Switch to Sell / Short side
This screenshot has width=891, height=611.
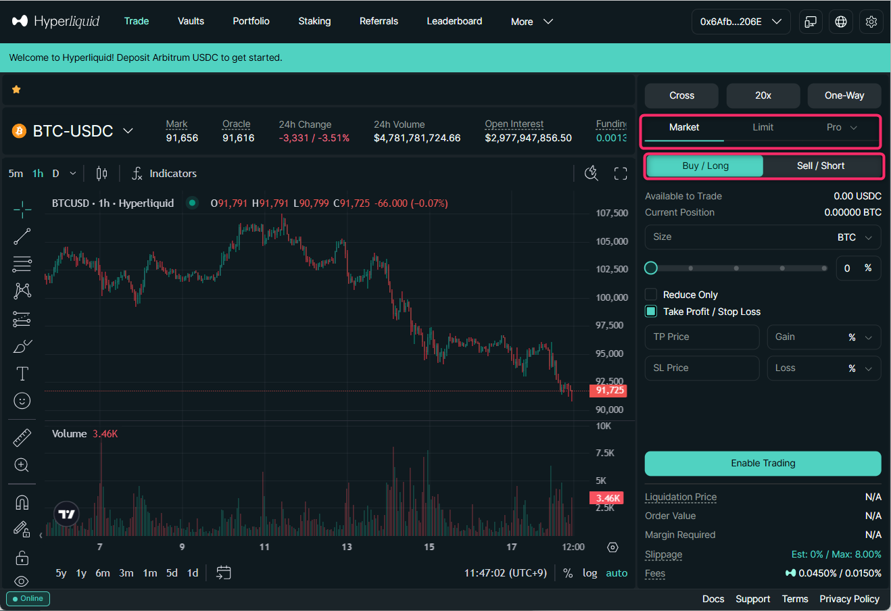(821, 166)
